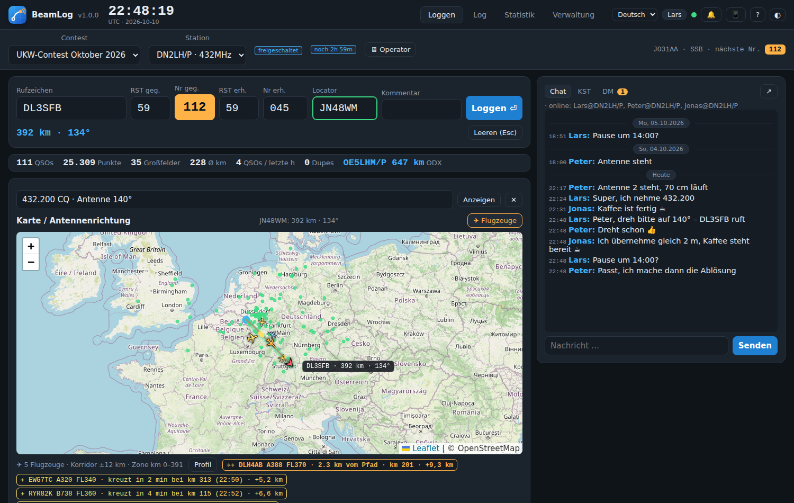Select the Loggen navigation tab
Screen dimensions: 794x503
[441, 15]
